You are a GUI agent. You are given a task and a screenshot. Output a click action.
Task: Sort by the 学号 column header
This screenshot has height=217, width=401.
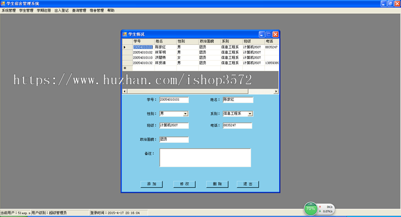pyautogui.click(x=143, y=41)
